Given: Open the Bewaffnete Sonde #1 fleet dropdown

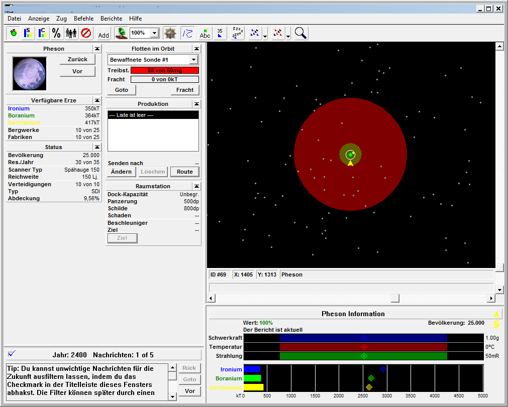Looking at the screenshot, I should pos(193,60).
